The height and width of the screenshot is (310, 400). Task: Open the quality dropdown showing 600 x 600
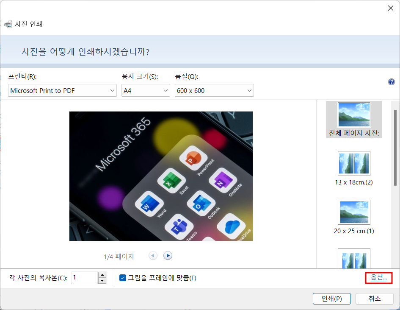coord(214,90)
